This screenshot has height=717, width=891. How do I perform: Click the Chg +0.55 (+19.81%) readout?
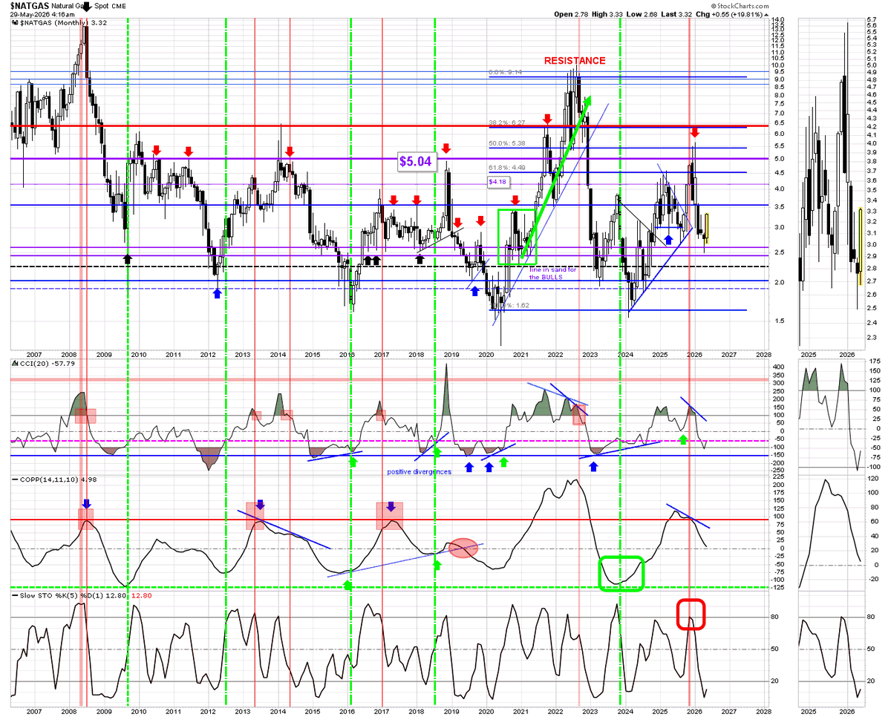732,14
